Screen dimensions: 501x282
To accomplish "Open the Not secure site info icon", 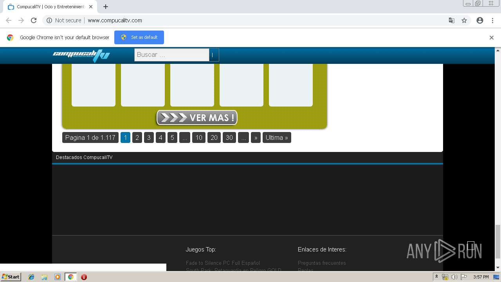I will tap(49, 20).
